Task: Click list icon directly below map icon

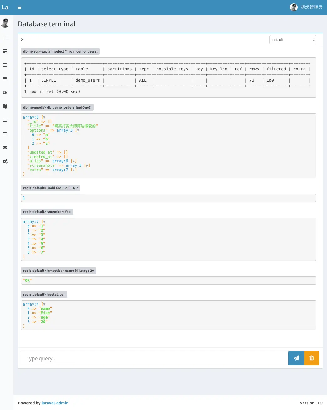Action: point(5,120)
